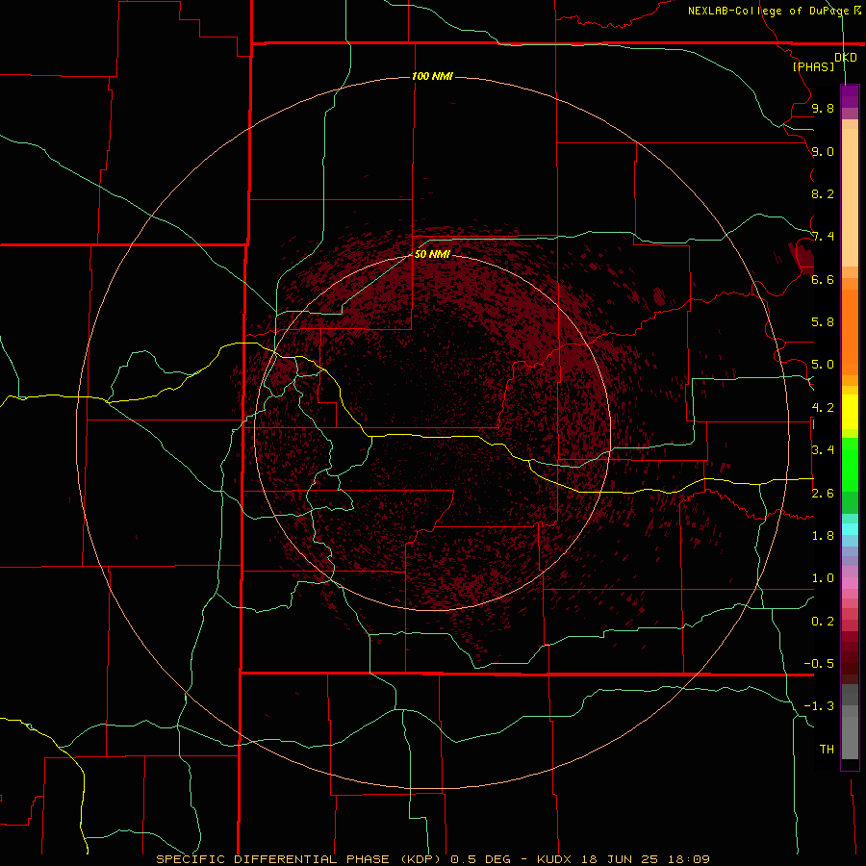
Task: Pick the dark red section of the color bar
Action: coord(850,657)
